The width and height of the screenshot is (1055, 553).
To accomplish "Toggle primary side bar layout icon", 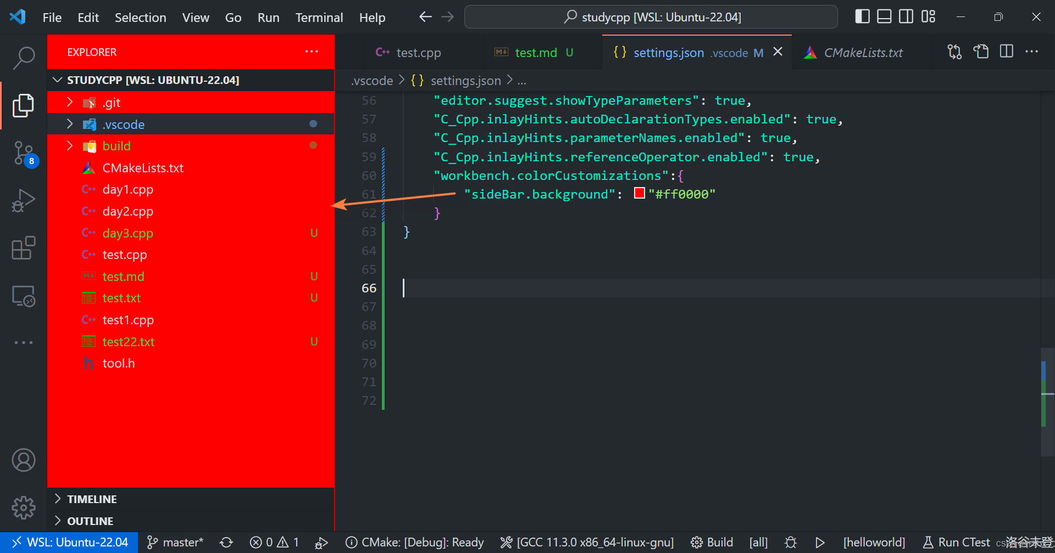I will tap(862, 17).
